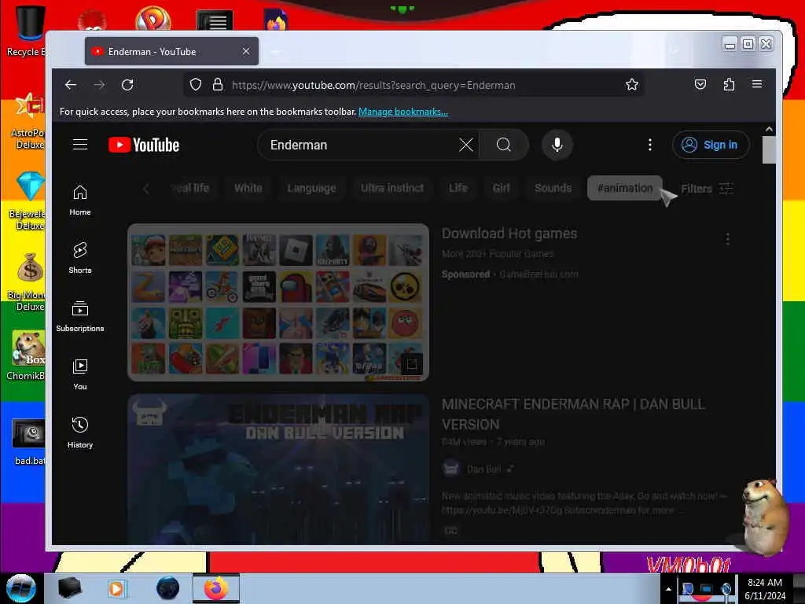Viewport: 805px width, 604px height.
Task: Open the Minecraft Enderman Rap video title
Action: (573, 414)
